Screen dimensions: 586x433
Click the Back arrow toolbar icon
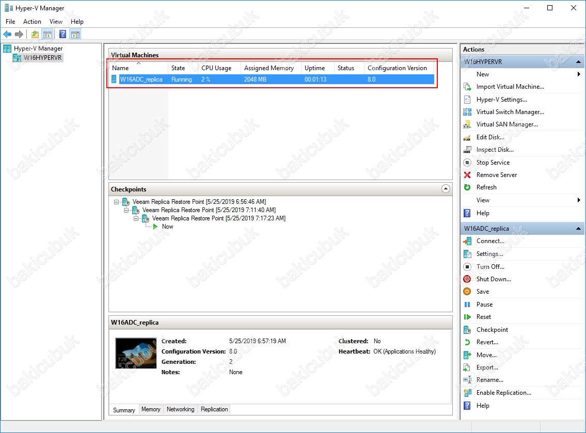point(7,35)
